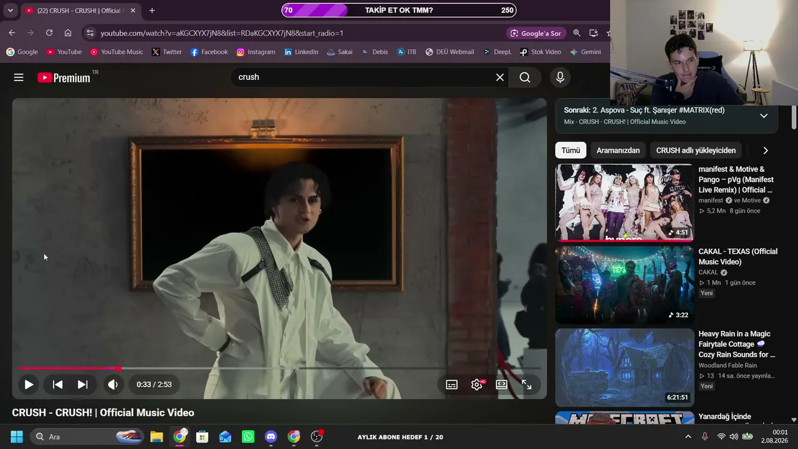Click the cast/install icon in the address bar
The height and width of the screenshot is (449, 798).
[x=594, y=33]
